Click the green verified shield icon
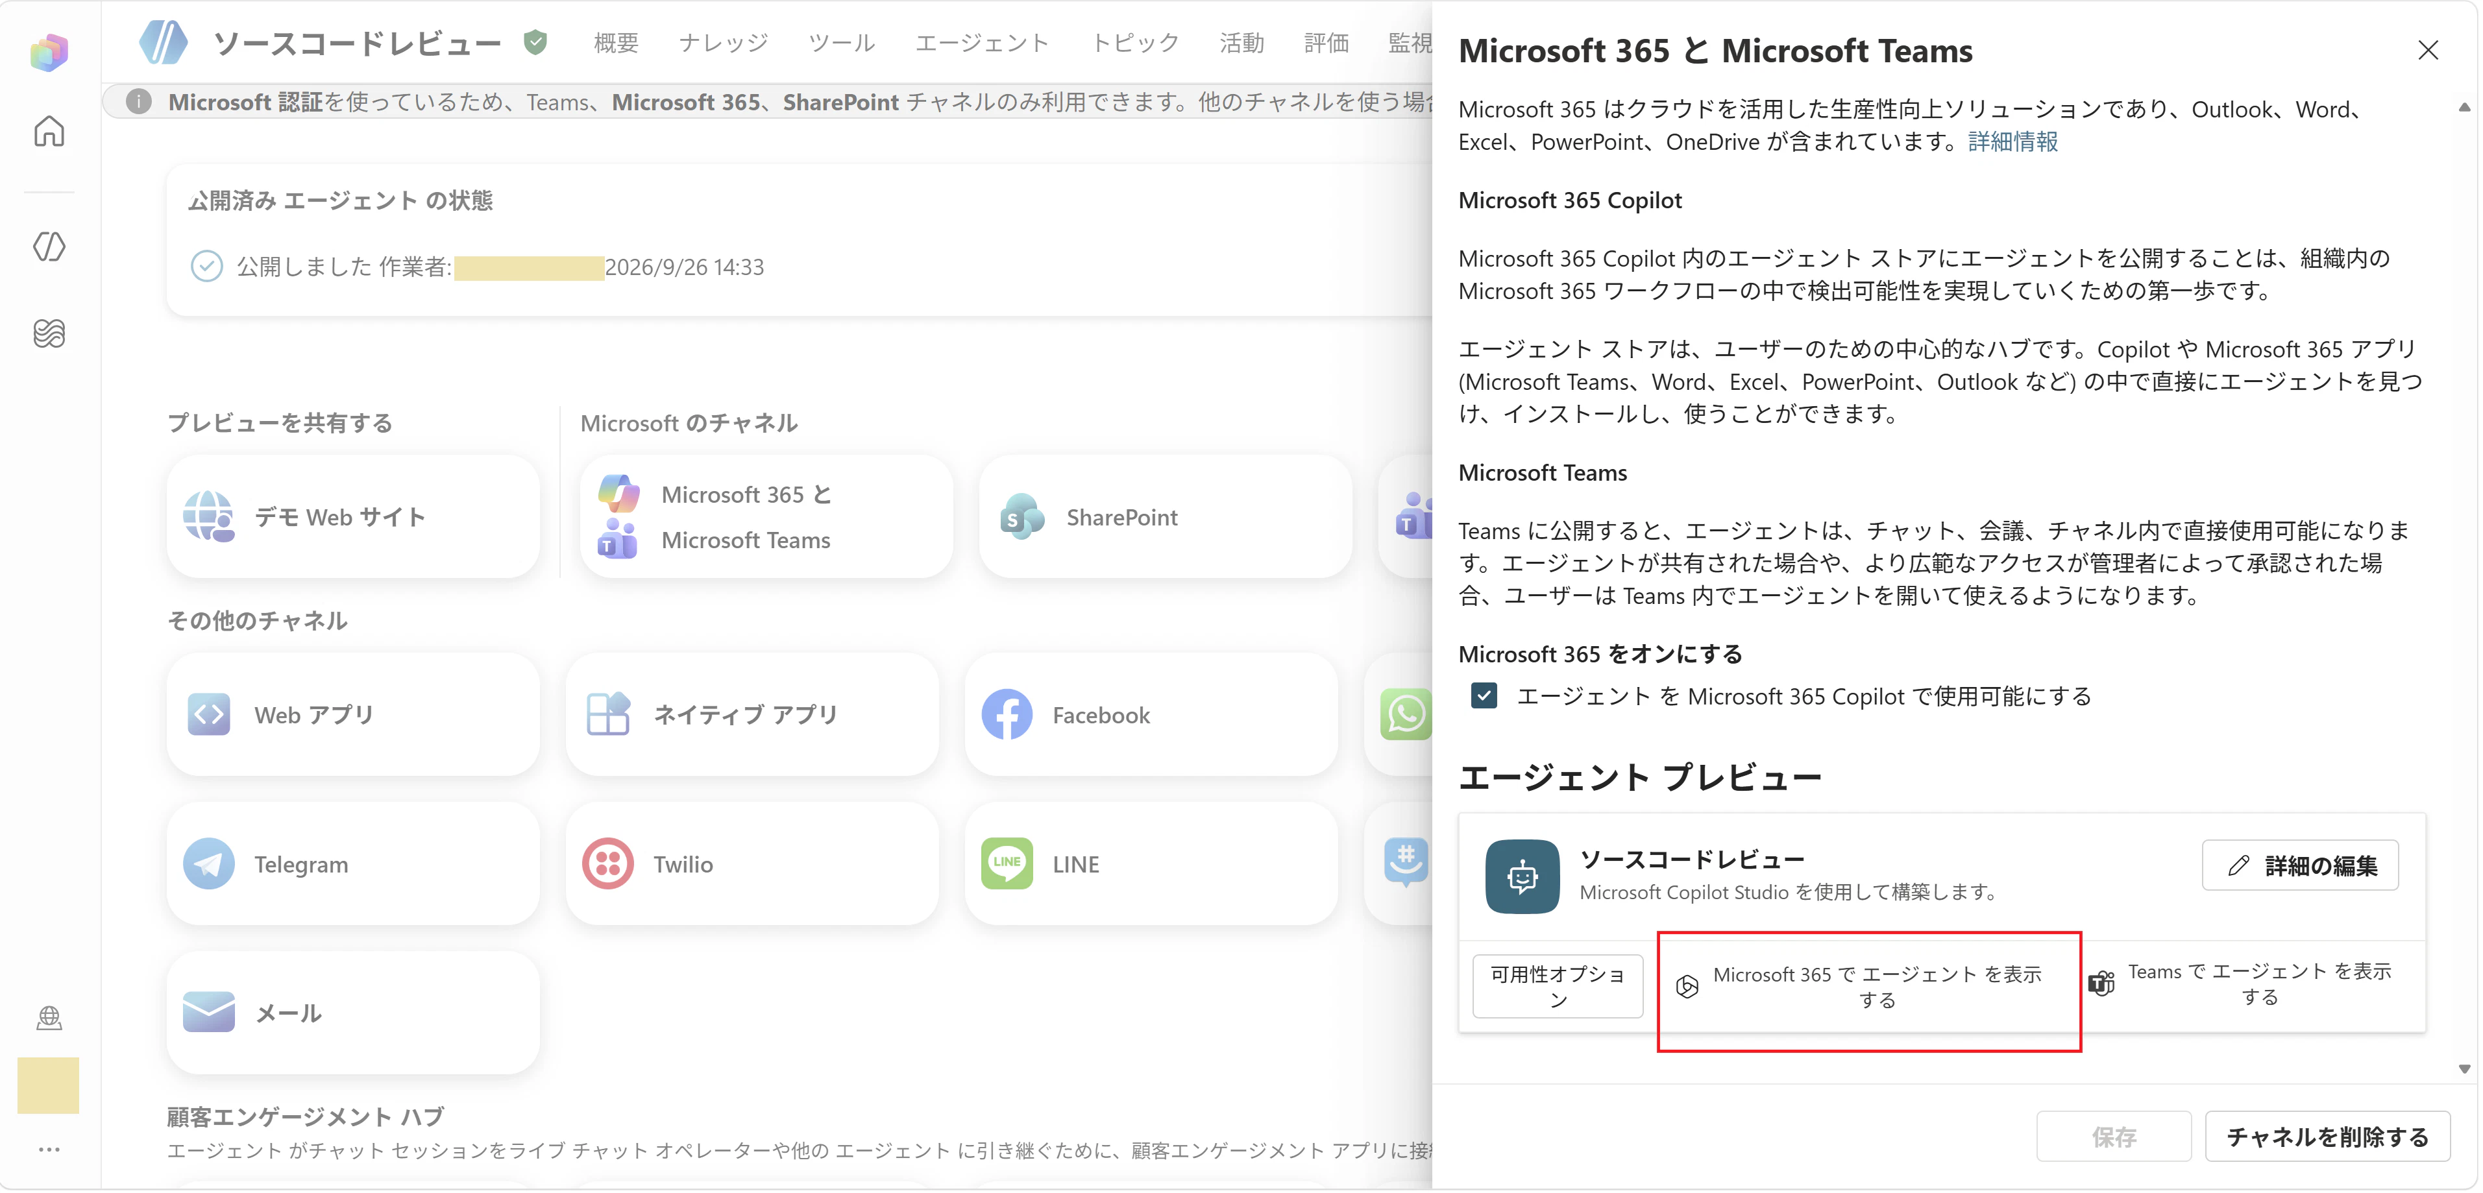Viewport: 2483px width, 1193px height. coord(536,42)
